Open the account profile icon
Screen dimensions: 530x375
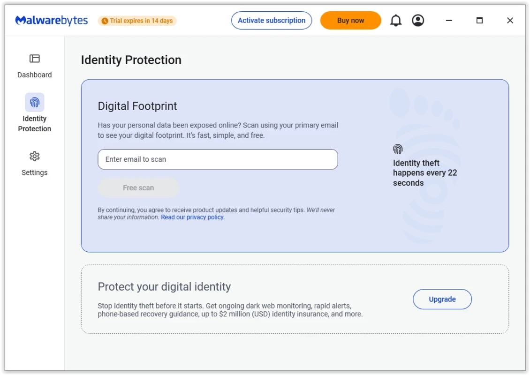pos(418,21)
